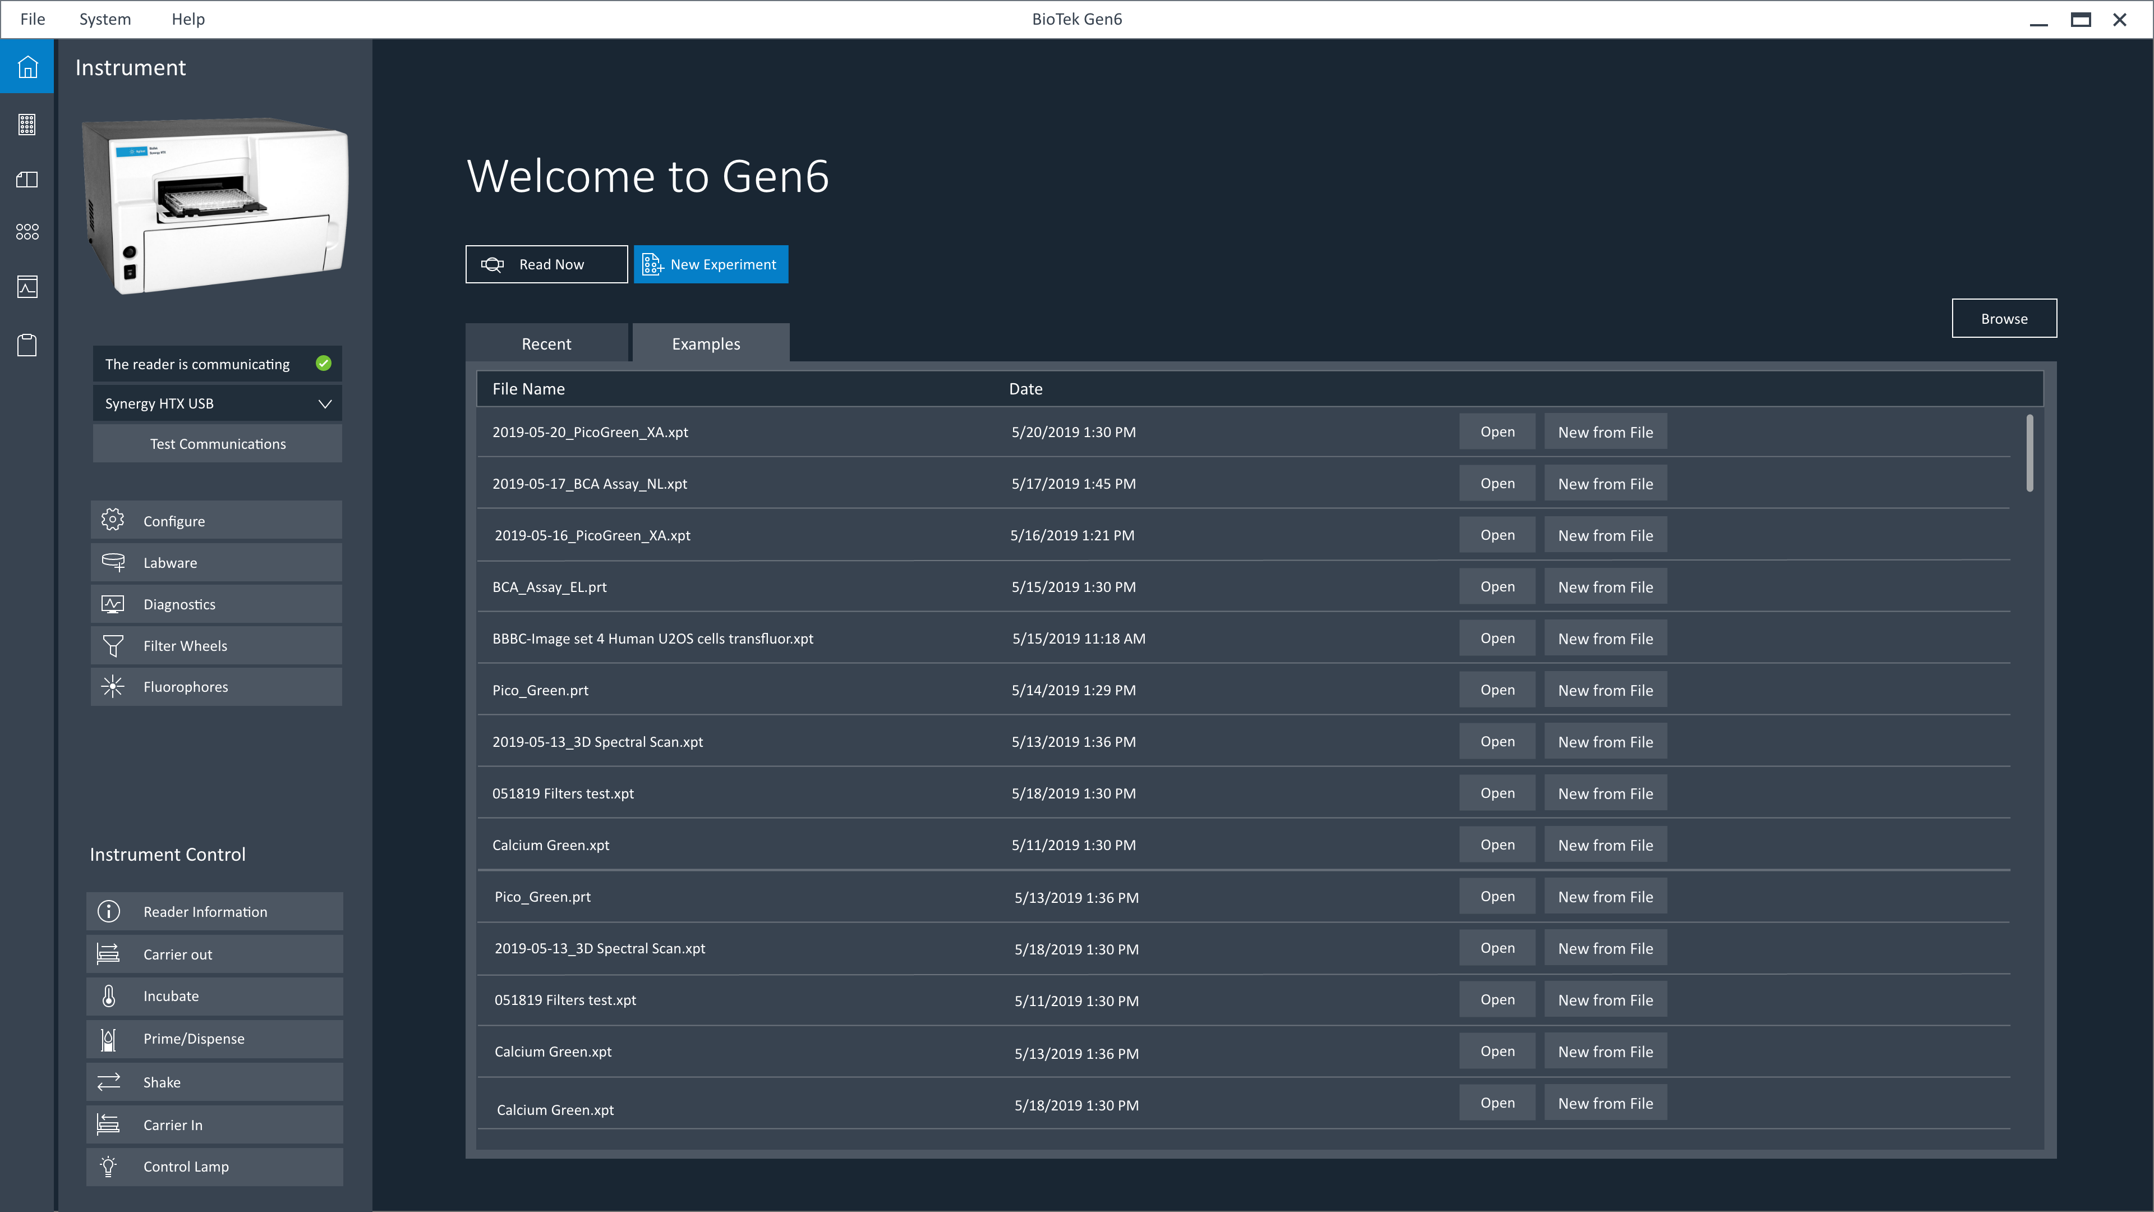Open the split-panel layout sidebar icon
The image size is (2154, 1212).
pos(27,180)
